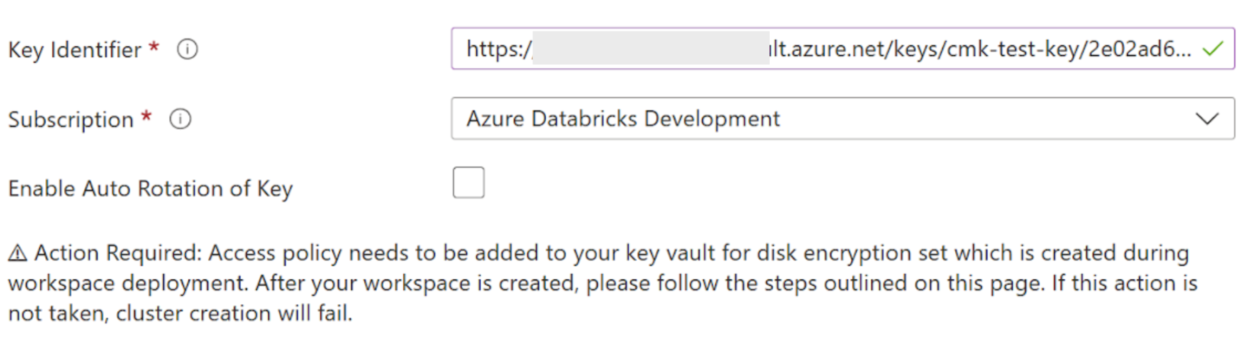Click the 'https:/' start of the key URL
The image size is (1246, 339).
tap(498, 49)
